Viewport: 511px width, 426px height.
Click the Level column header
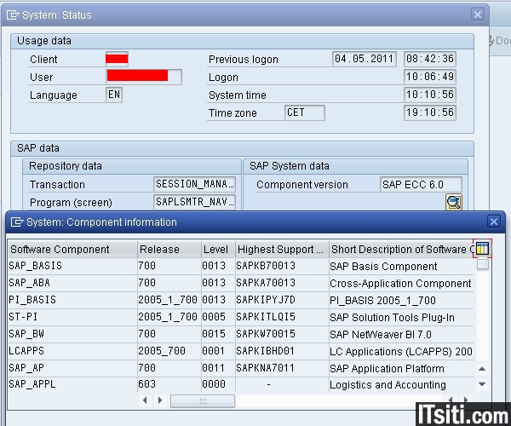click(218, 250)
